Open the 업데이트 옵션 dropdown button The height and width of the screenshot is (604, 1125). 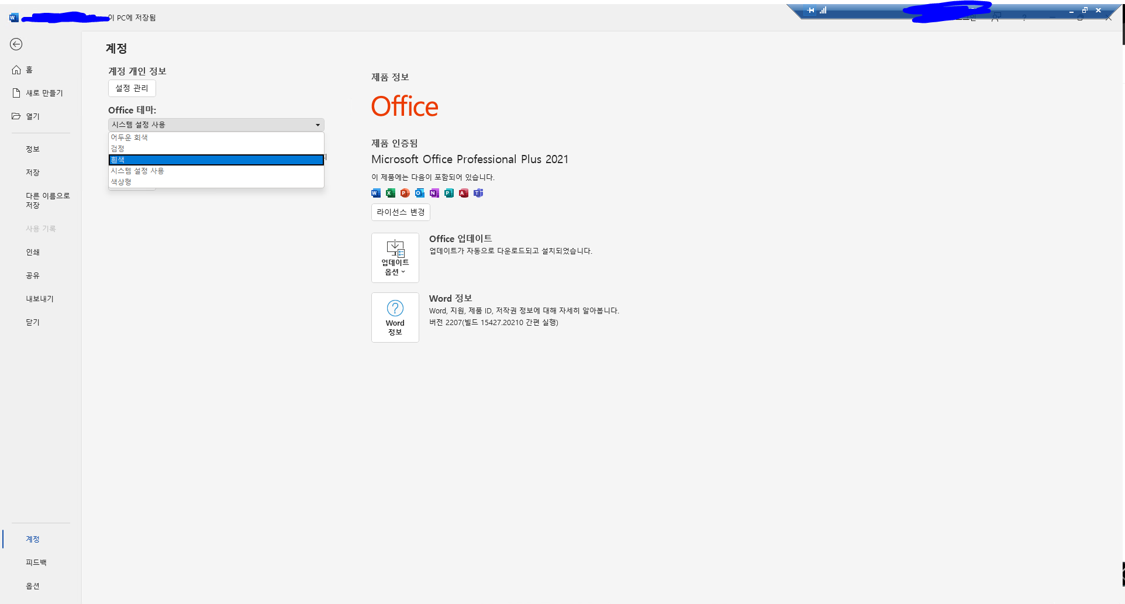pyautogui.click(x=395, y=258)
